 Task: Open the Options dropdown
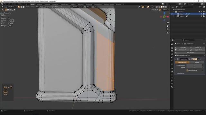click(166, 10)
